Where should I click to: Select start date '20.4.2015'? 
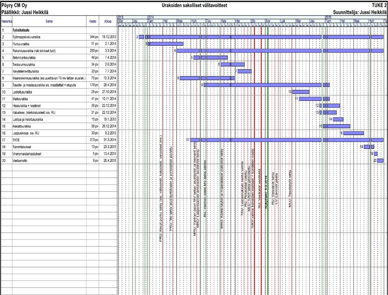point(110,160)
